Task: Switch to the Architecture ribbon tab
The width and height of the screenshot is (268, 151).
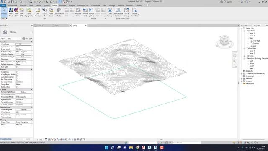Action: [13, 5]
